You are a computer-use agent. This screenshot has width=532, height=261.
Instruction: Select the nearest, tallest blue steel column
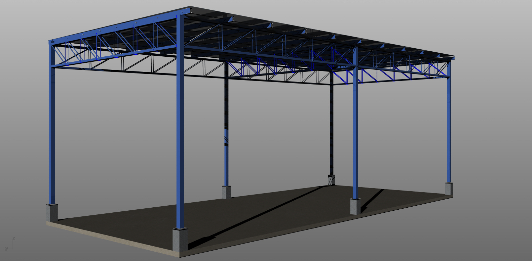click(181, 122)
